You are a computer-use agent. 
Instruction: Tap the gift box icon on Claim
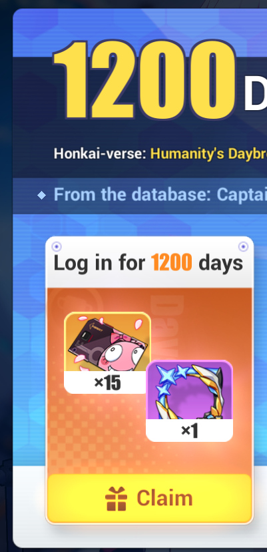pyautogui.click(x=116, y=499)
